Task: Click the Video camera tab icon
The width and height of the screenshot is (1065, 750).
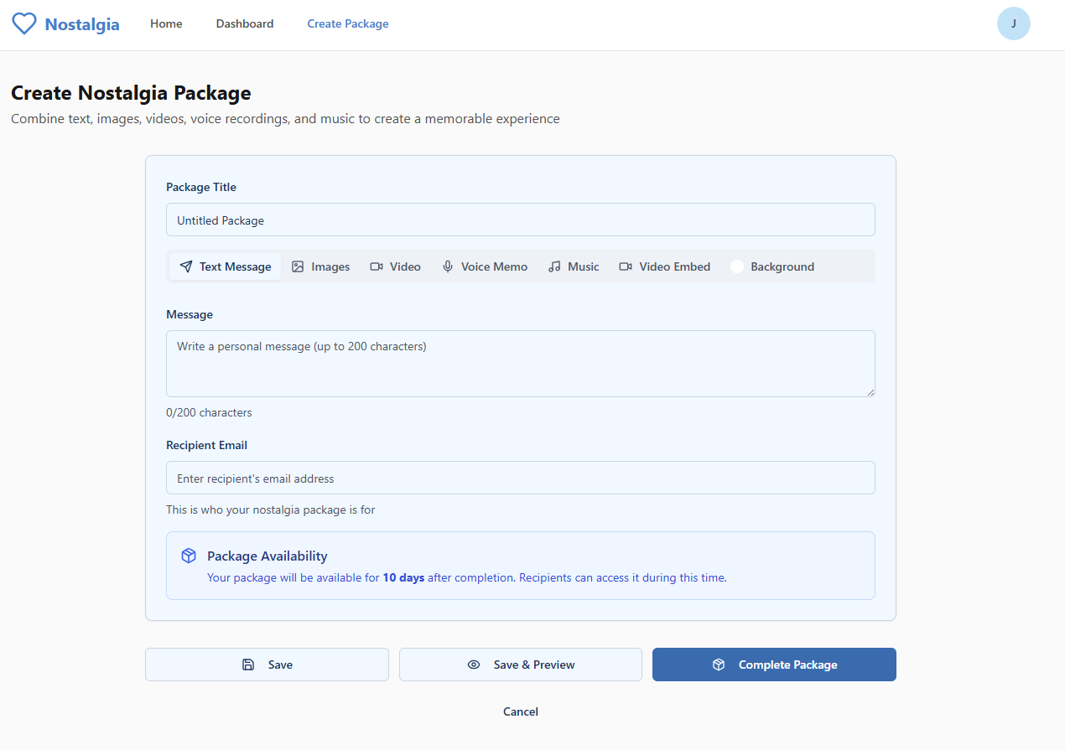Action: coord(377,266)
